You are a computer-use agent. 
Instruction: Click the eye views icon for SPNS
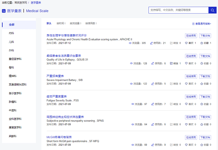click(133, 124)
